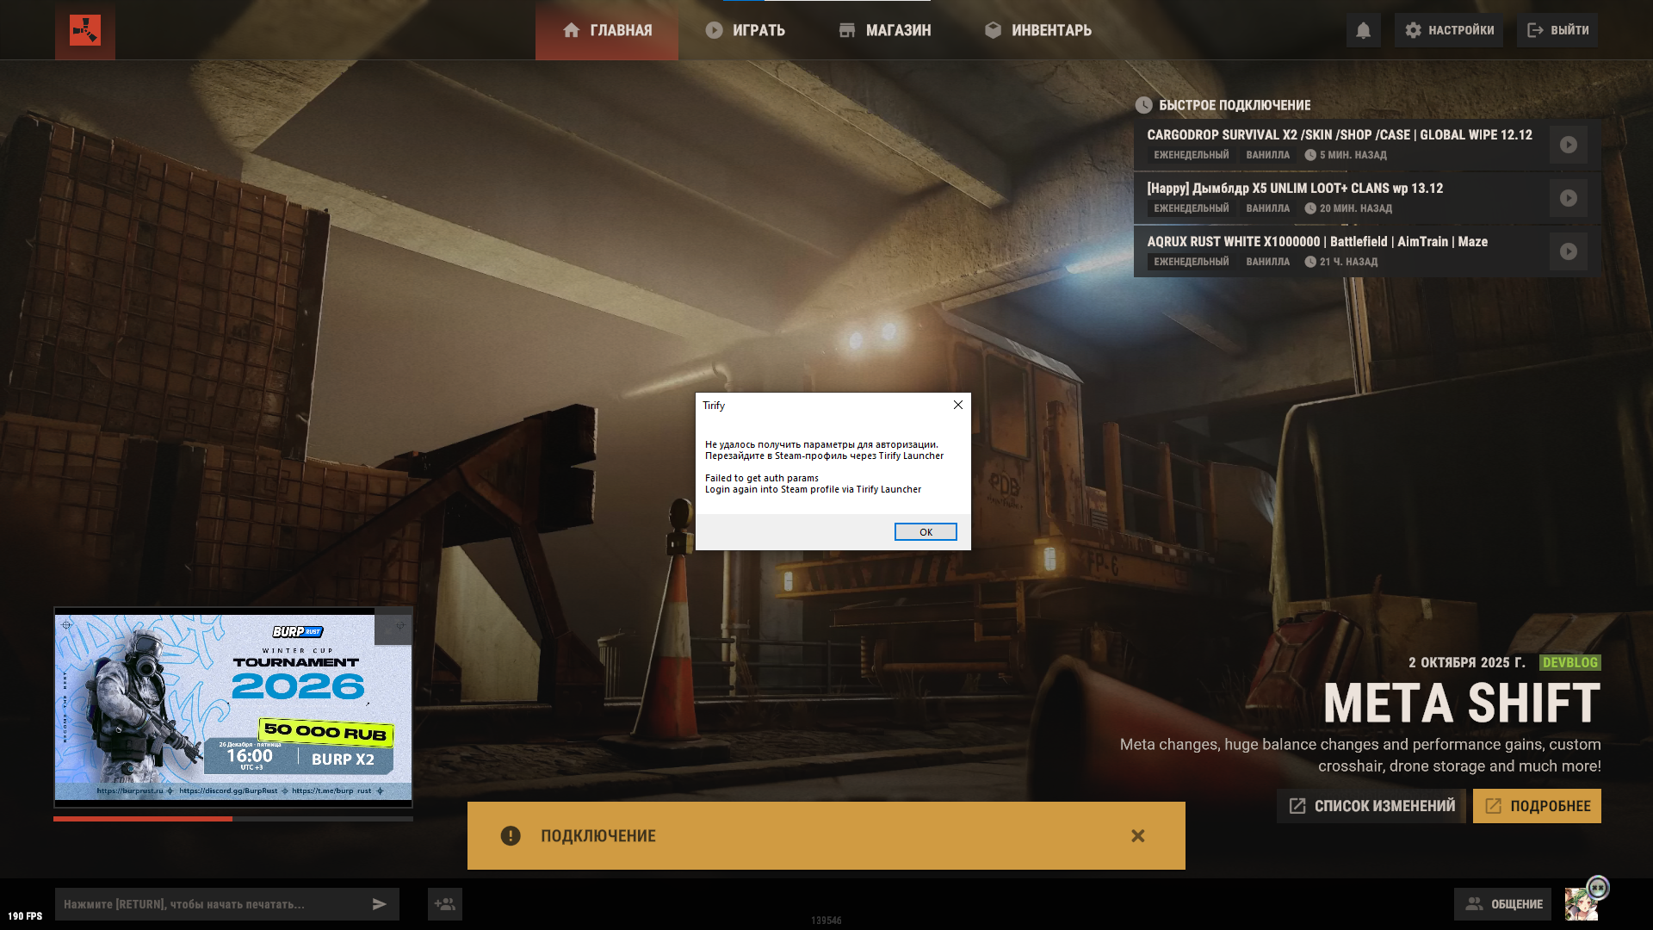This screenshot has width=1653, height=930.
Task: Dismiss the ПОДКЛЮЧЕНИЕ connection banner
Action: [1137, 836]
